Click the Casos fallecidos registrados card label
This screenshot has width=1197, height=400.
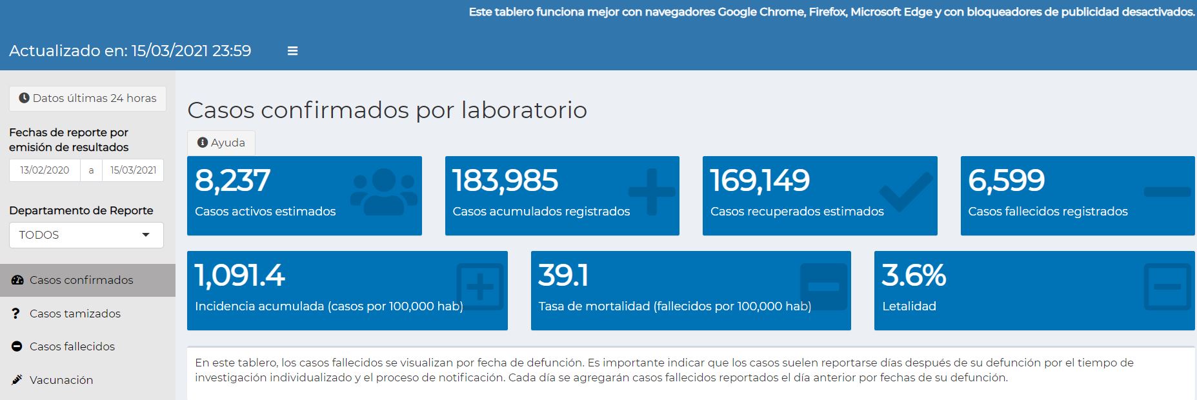click(1048, 212)
